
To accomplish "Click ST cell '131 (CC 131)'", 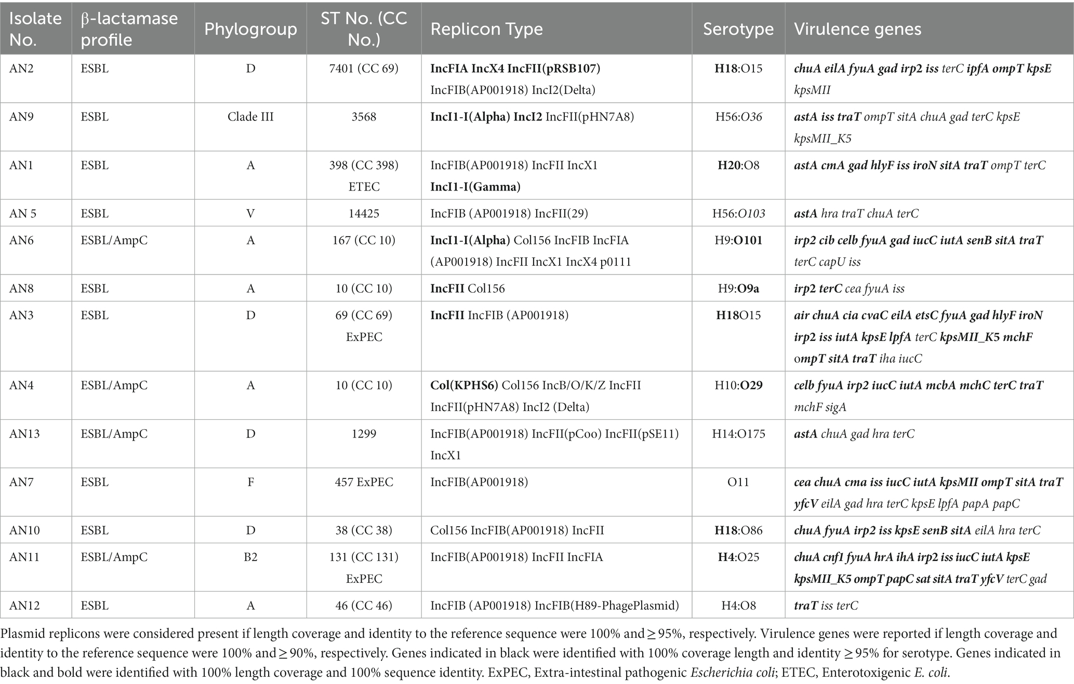I will (x=364, y=557).
